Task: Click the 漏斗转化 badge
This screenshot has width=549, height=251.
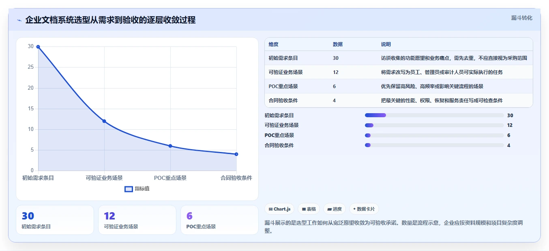Action: (521, 18)
